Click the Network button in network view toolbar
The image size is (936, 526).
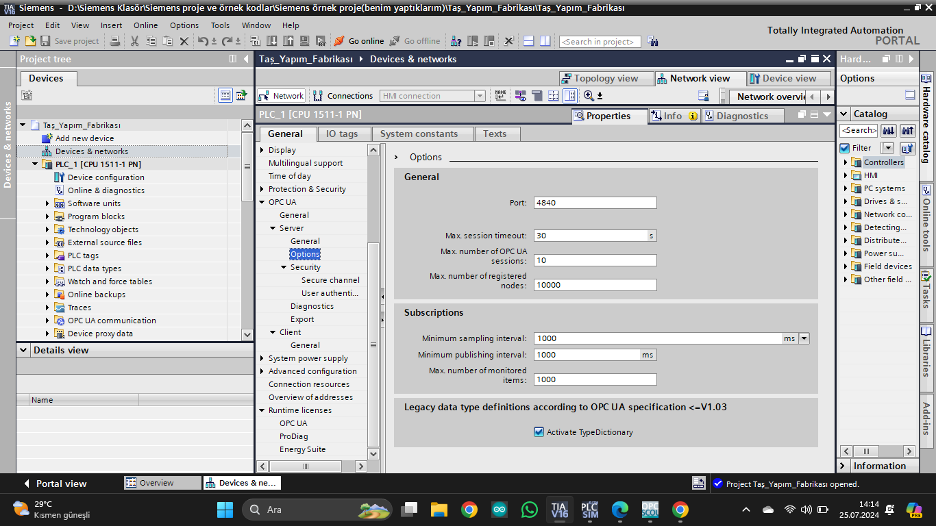tap(282, 96)
